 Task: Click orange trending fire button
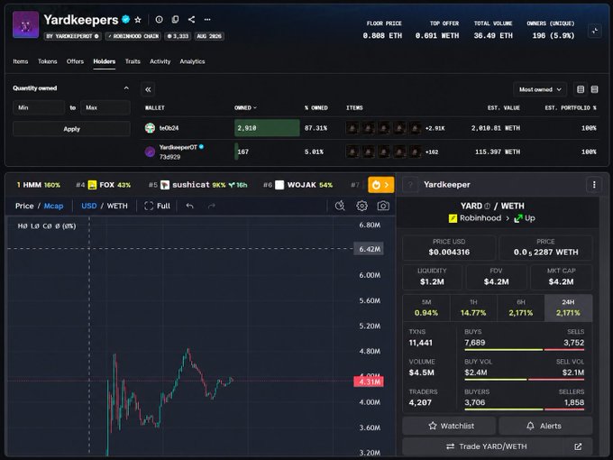(380, 185)
